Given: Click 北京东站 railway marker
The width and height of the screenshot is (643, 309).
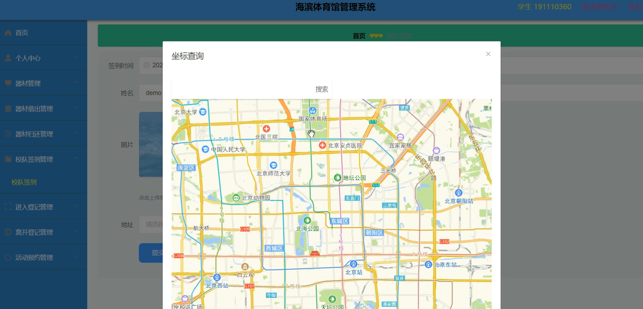Looking at the screenshot, I should click(428, 264).
